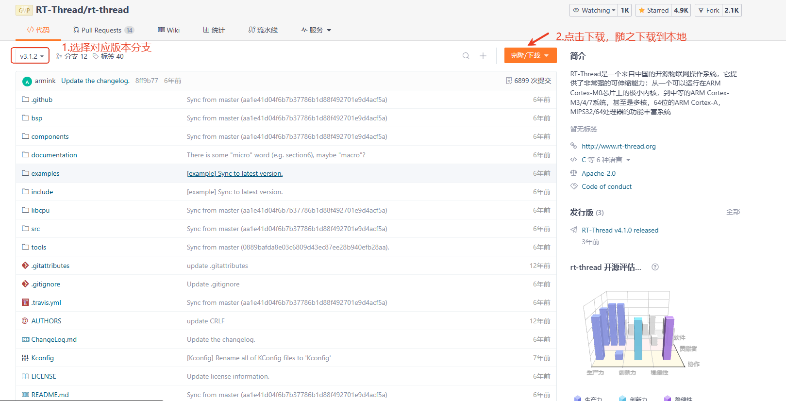The height and width of the screenshot is (401, 786).
Task: Open the ChangeLog.md file name
Action: (x=54, y=339)
